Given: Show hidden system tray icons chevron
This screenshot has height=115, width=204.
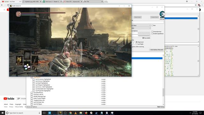Looking at the screenshot, I should point(190,113).
